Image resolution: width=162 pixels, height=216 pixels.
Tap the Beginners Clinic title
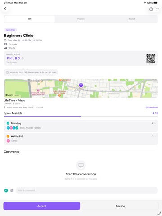click(x=18, y=36)
